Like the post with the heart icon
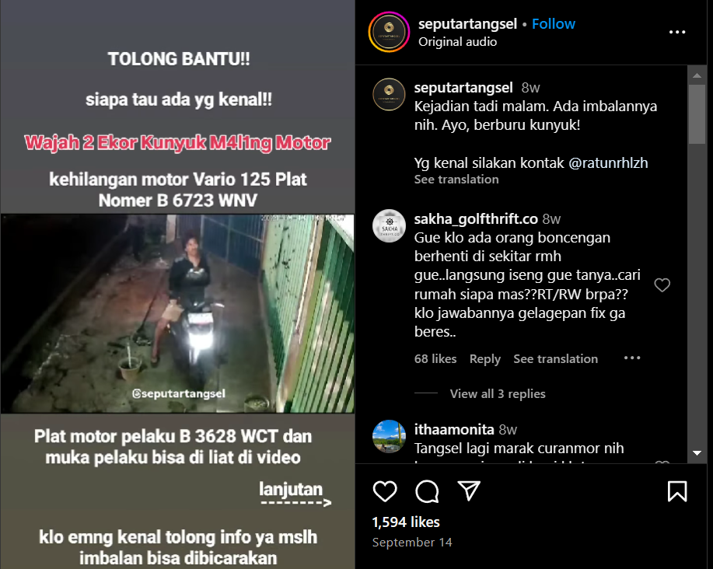Screen dimensions: 713x569 coord(385,491)
